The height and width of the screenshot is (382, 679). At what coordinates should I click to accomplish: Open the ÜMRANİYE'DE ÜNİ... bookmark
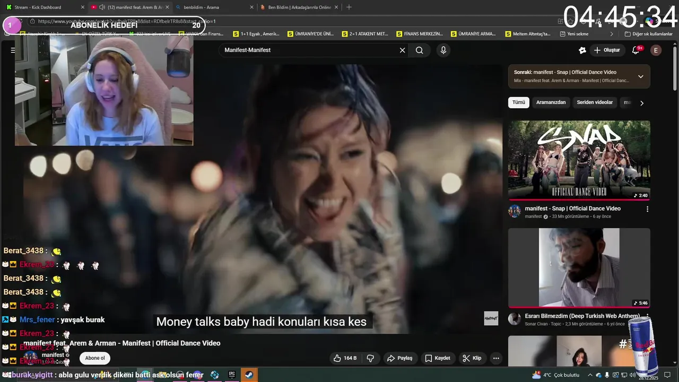[x=310, y=33]
